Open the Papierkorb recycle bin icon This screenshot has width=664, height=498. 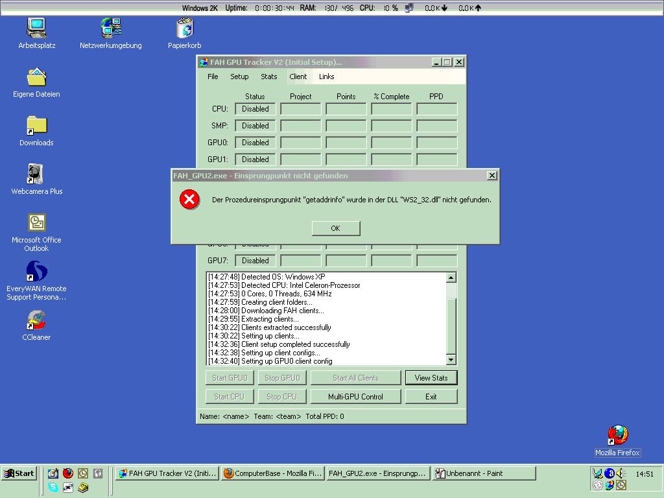(x=185, y=29)
